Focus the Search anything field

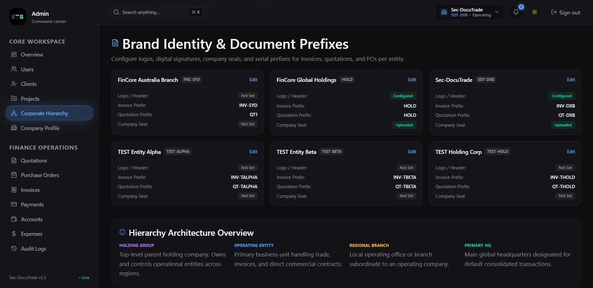157,12
